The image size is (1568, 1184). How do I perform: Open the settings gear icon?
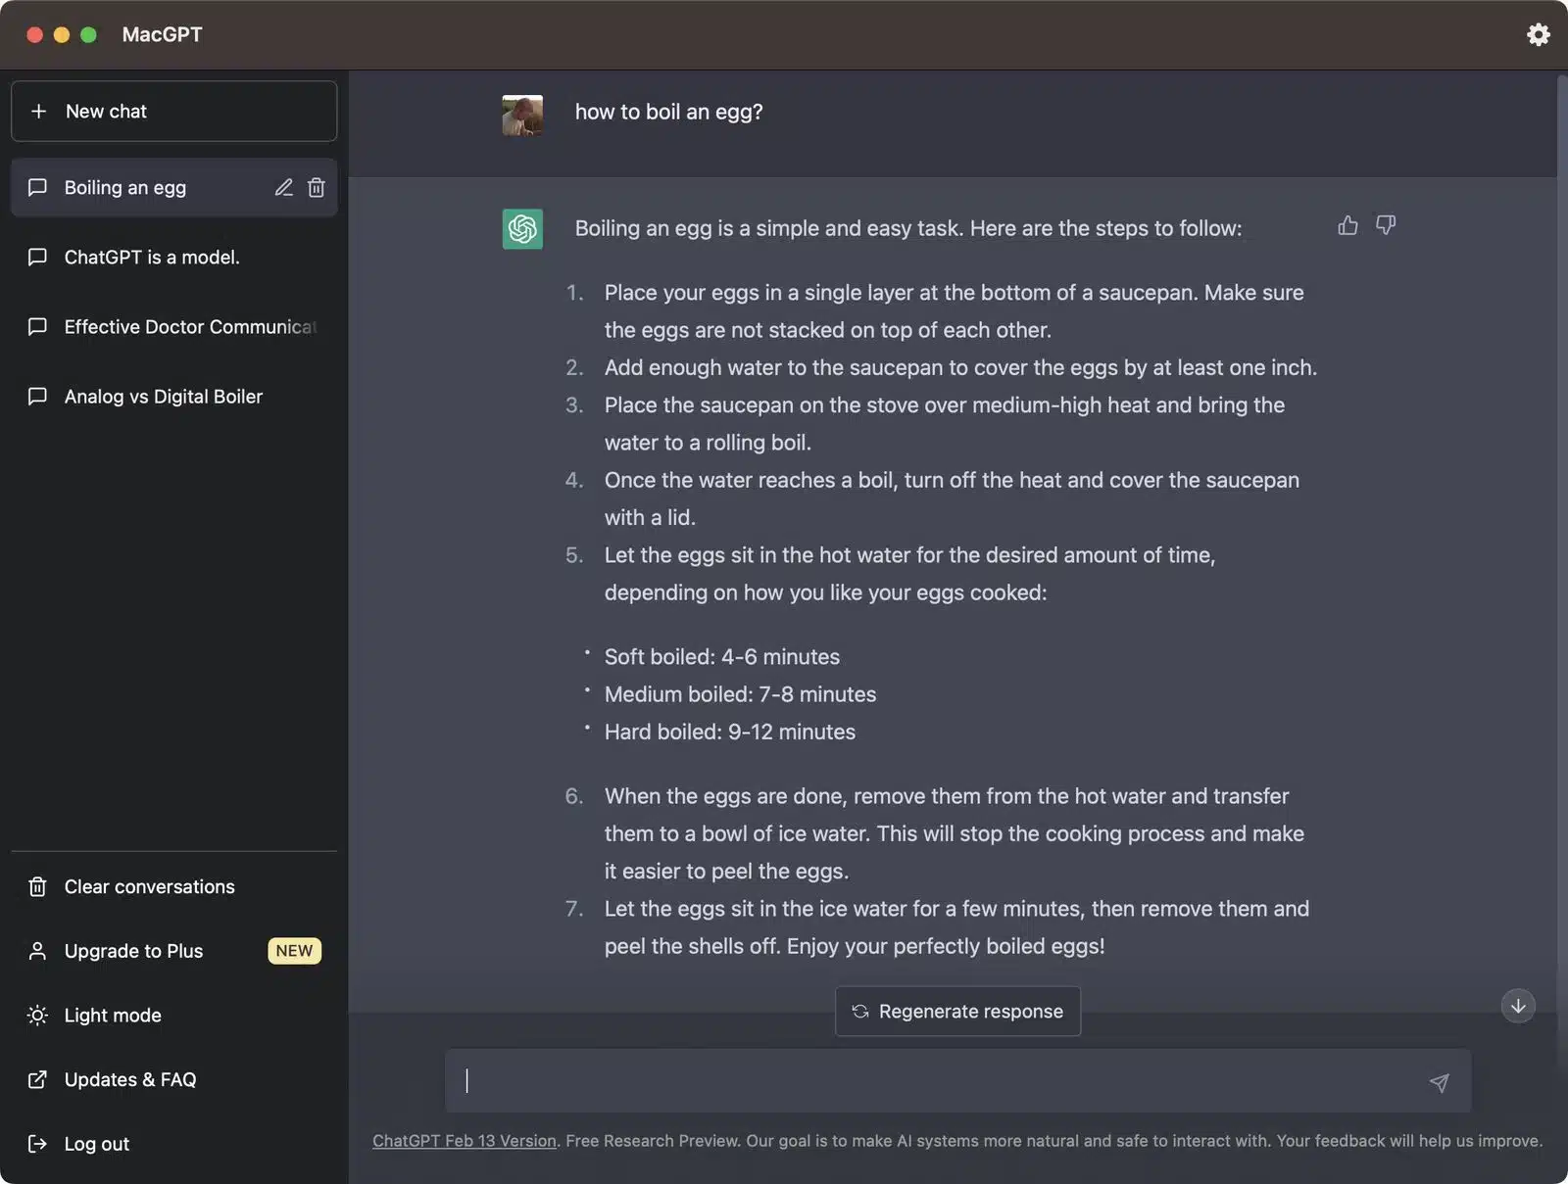[1538, 34]
